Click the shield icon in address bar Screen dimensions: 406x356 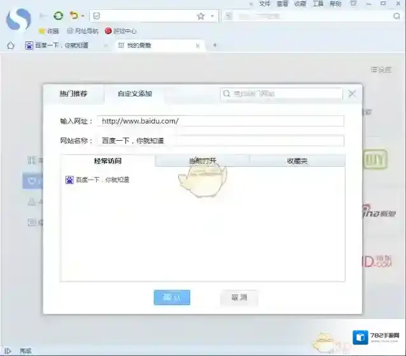tap(97, 16)
